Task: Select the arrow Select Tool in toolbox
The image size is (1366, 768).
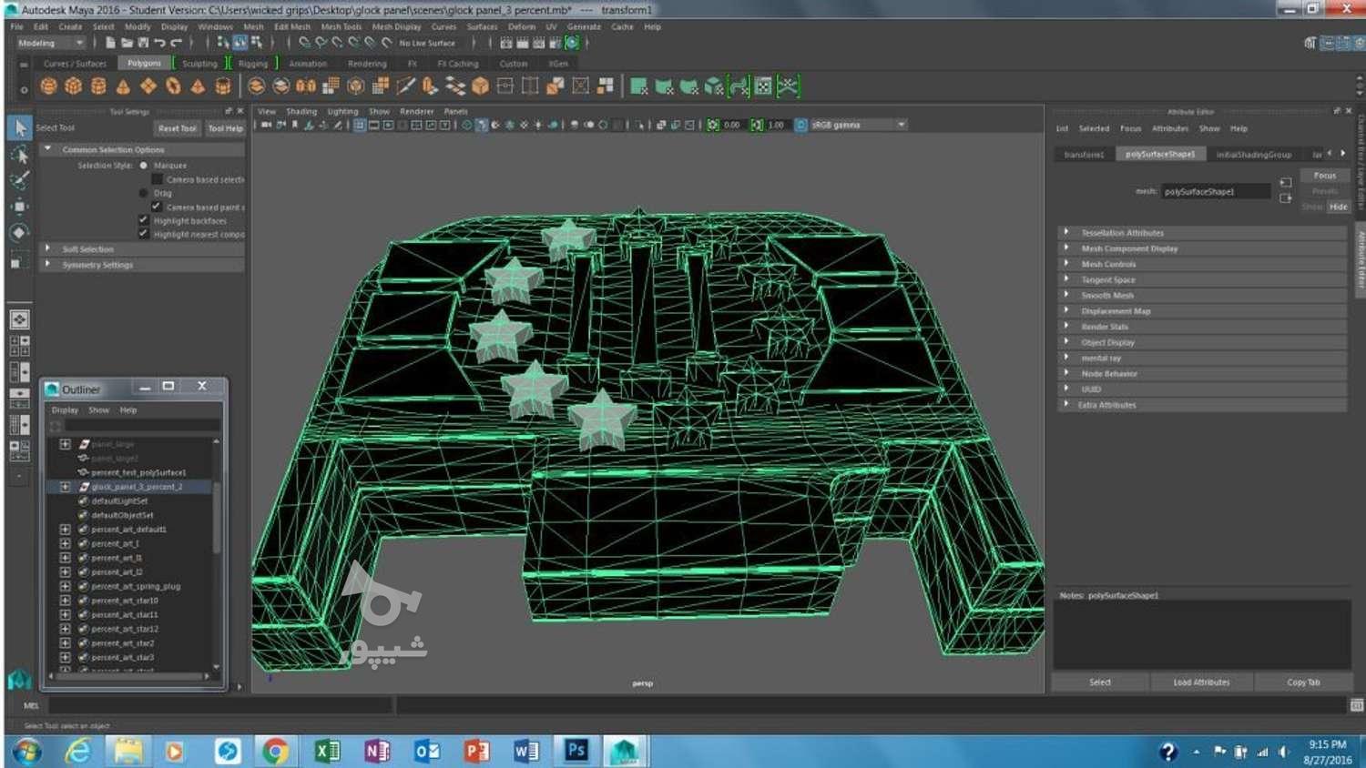Action: point(19,128)
